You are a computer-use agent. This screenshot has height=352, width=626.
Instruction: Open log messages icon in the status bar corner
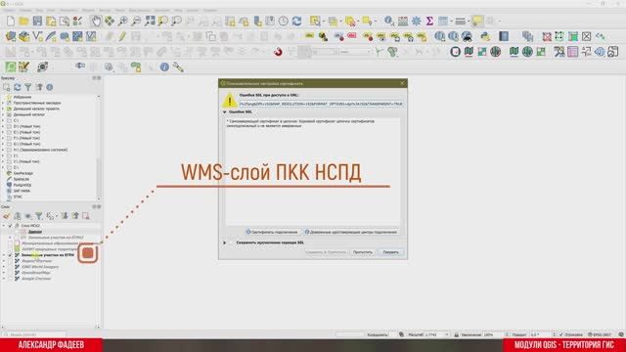621,334
